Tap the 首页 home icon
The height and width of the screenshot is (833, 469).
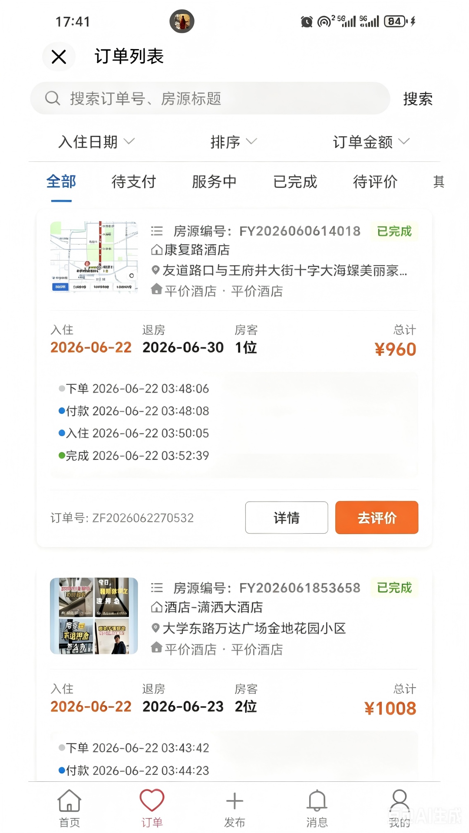click(x=69, y=800)
